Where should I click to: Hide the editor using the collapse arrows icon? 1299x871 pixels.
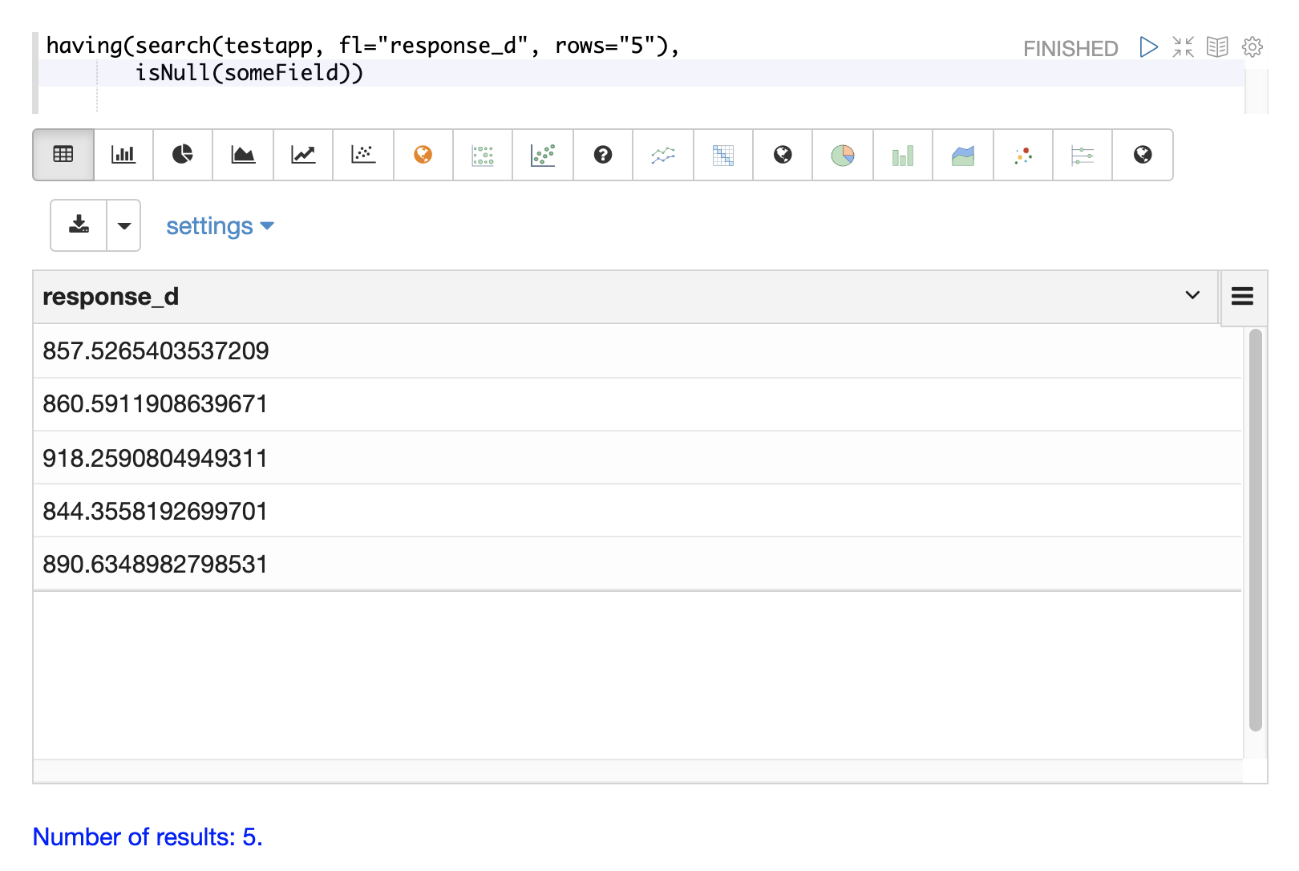[1183, 47]
